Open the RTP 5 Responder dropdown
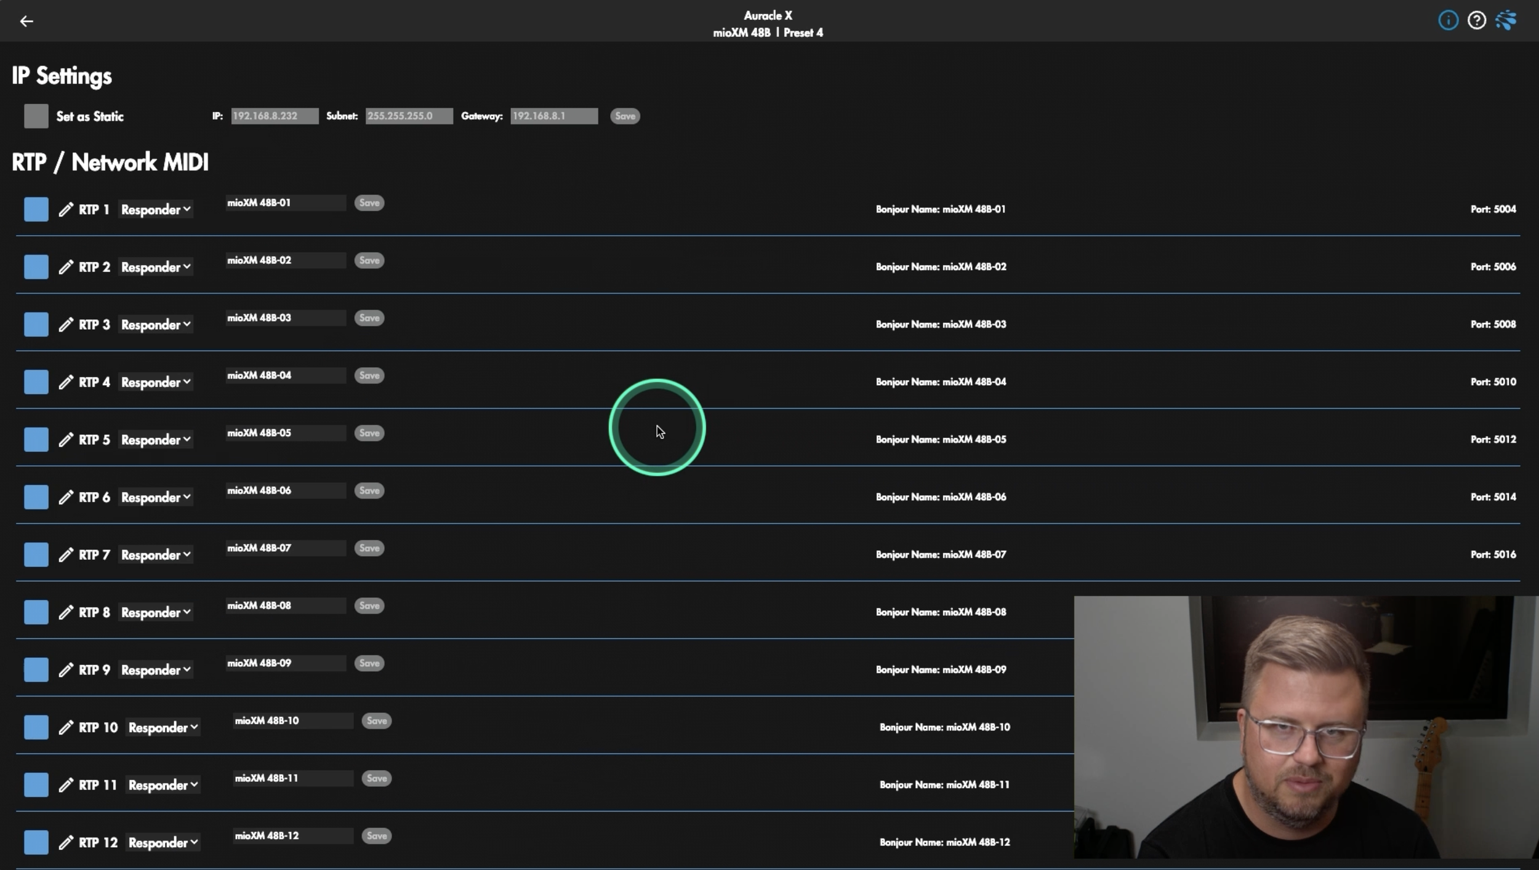Screen dimensions: 1539x870 click(156, 440)
